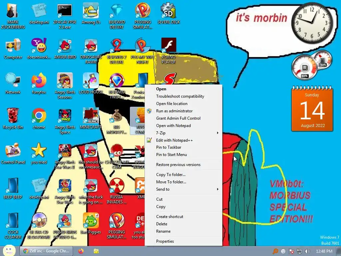Select the MARK ZUCKERBERG desktop icon
Screen dimensions: 341x256
[x=13, y=16]
